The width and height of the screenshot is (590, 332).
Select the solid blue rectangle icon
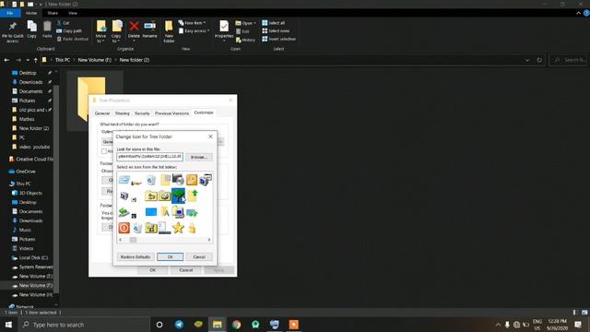click(x=151, y=212)
